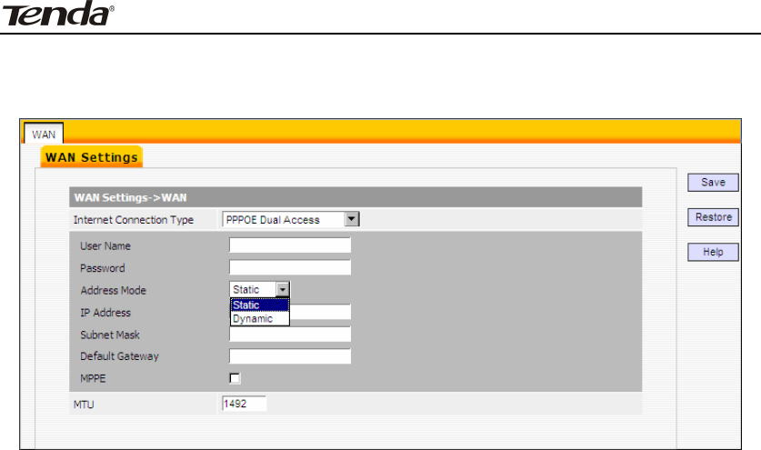Click the 'IP Address' label
Image resolution: width=761 pixels, height=450 pixels.
pyautogui.click(x=105, y=313)
